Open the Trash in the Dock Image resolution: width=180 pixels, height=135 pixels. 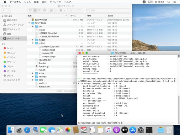169,130
